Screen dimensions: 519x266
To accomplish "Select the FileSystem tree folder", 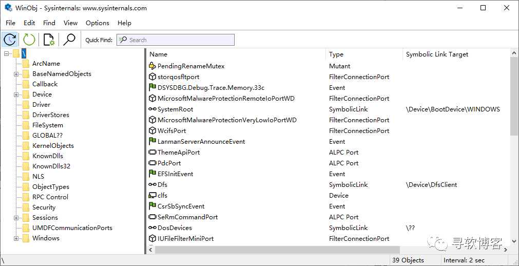I will click(x=48, y=125).
